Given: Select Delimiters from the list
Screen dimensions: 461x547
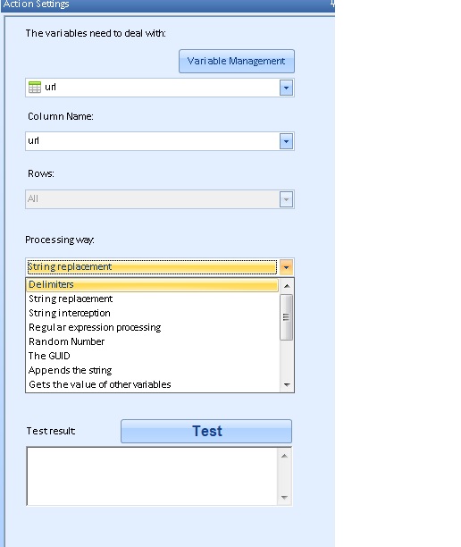Looking at the screenshot, I should tap(153, 284).
